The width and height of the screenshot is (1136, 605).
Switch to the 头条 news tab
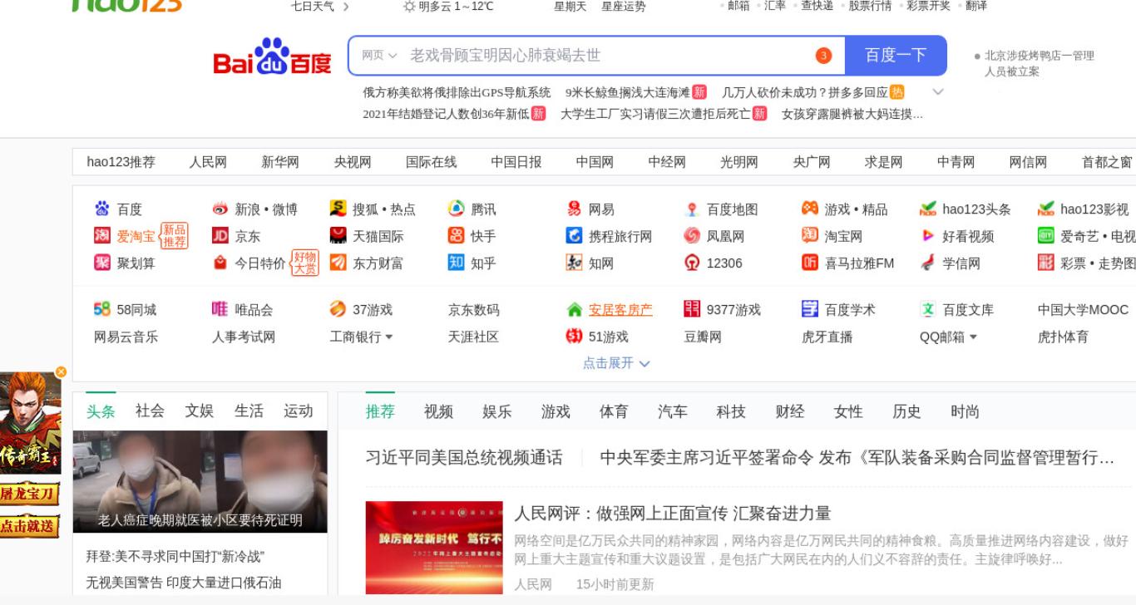pyautogui.click(x=101, y=411)
